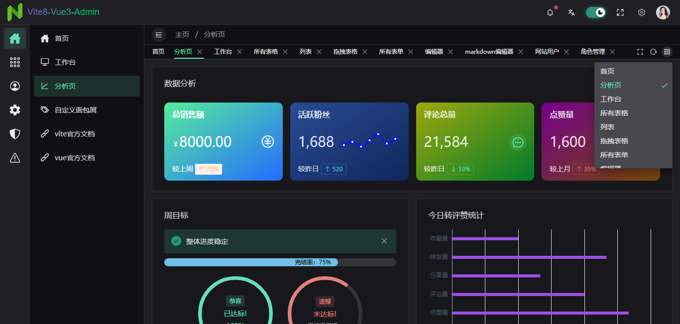Choose 工作台 from the tab dropdown list
The image size is (680, 324).
(633, 99)
